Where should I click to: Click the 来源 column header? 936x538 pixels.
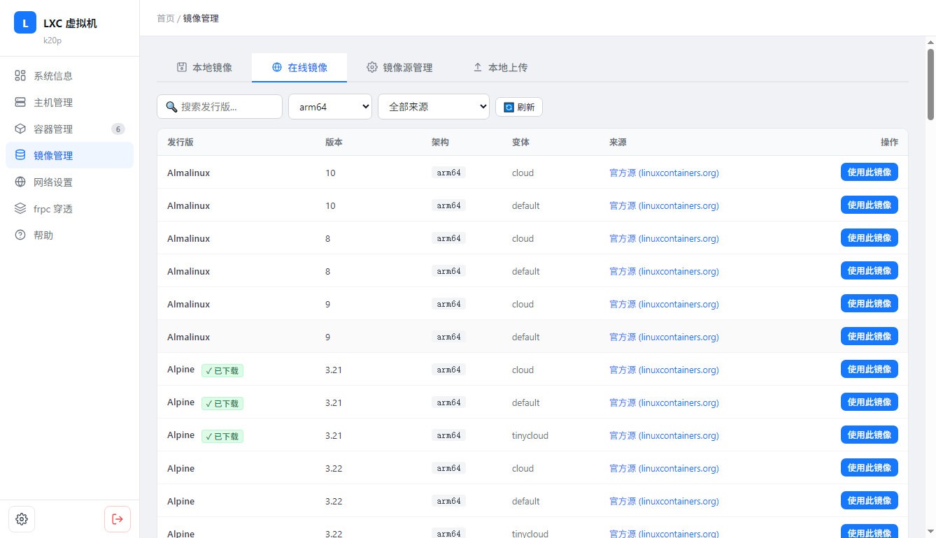(x=618, y=142)
